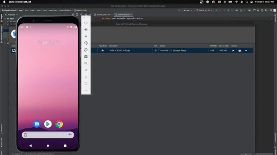Open the Chrome app on phone
The height and width of the screenshot is (155, 277).
click(59, 124)
